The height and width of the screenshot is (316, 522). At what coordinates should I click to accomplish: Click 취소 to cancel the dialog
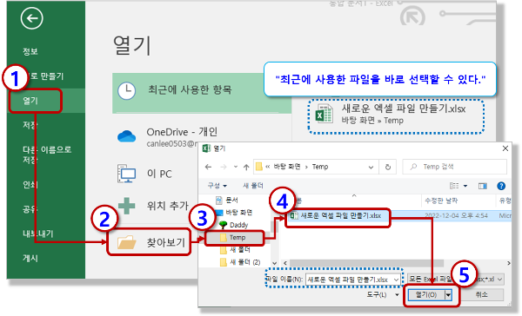[481, 295]
